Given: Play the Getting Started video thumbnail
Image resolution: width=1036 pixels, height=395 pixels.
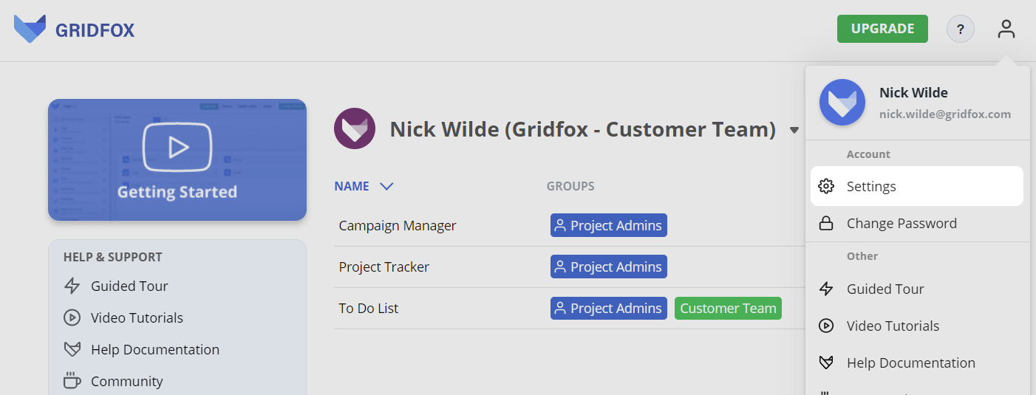Looking at the screenshot, I should click(x=177, y=159).
